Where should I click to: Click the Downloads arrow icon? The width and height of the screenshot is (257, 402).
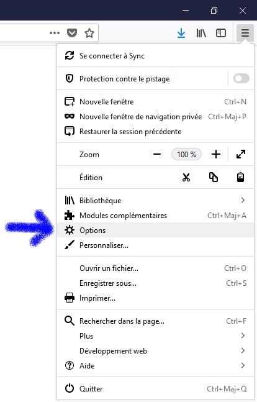(x=181, y=33)
